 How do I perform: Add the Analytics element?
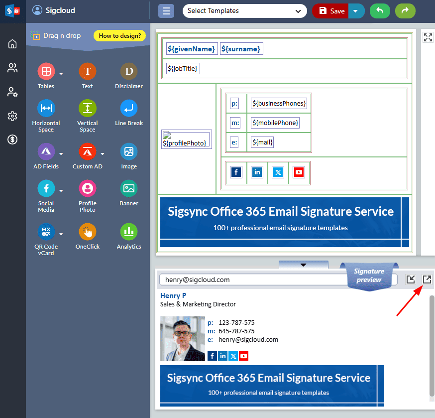click(128, 232)
